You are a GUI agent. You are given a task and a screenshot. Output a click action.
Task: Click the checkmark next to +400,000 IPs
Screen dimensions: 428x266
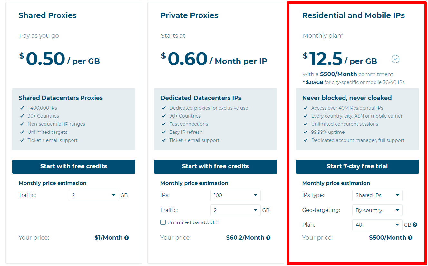[x=22, y=108]
